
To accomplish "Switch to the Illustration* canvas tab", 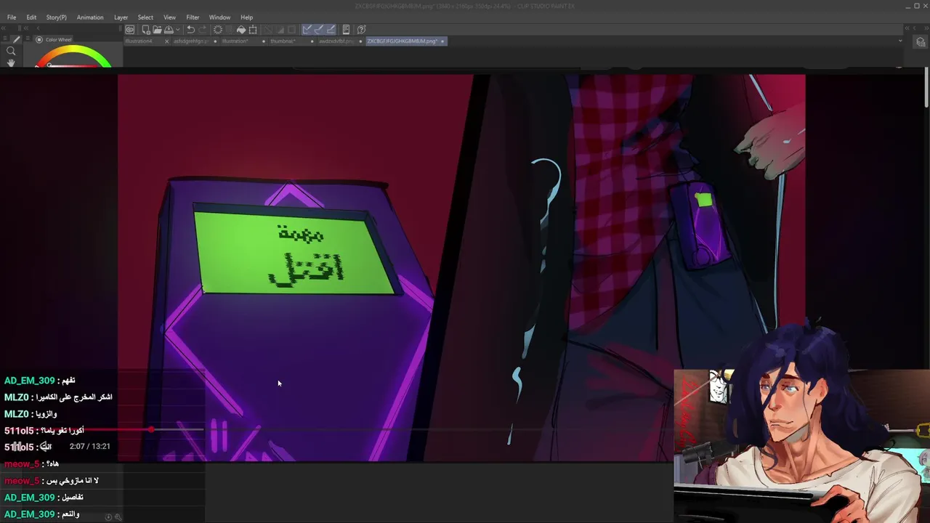I will tap(235, 41).
